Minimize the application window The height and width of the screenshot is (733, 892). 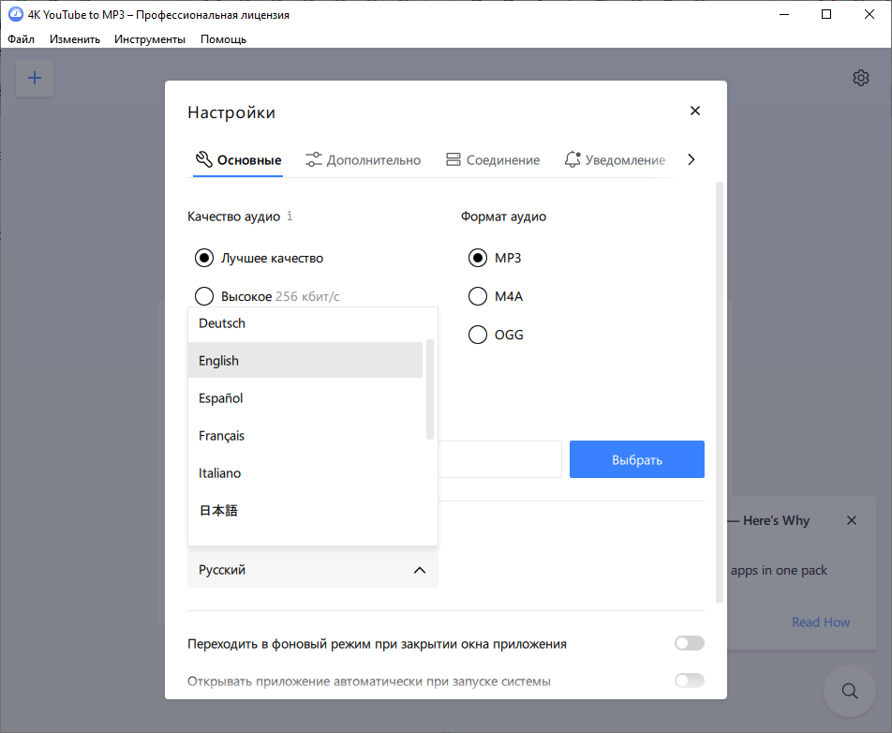pyautogui.click(x=784, y=14)
